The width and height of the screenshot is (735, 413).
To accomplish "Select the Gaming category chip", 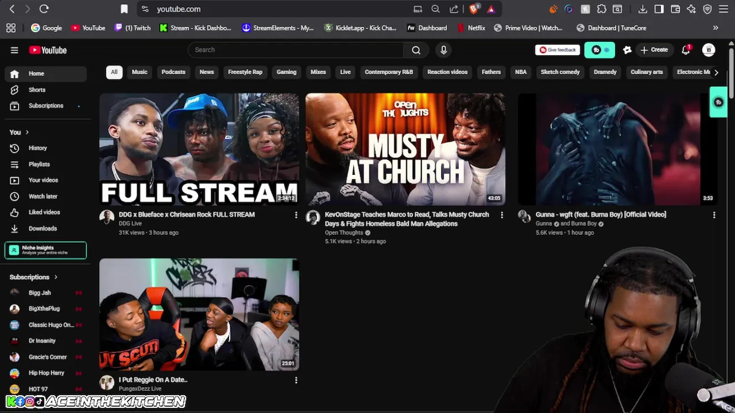I will [x=287, y=72].
